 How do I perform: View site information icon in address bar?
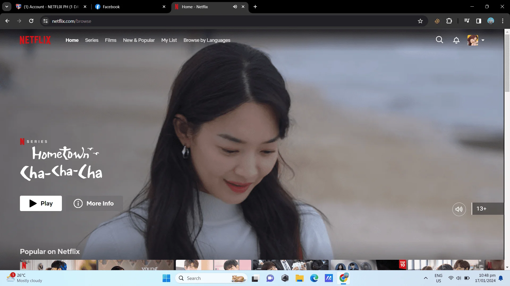[45, 21]
